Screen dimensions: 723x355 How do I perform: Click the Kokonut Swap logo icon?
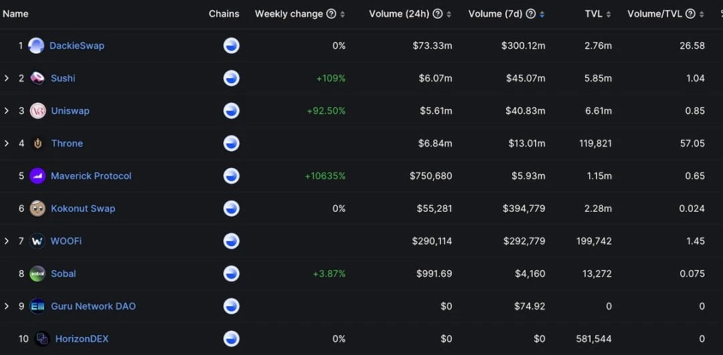point(37,209)
